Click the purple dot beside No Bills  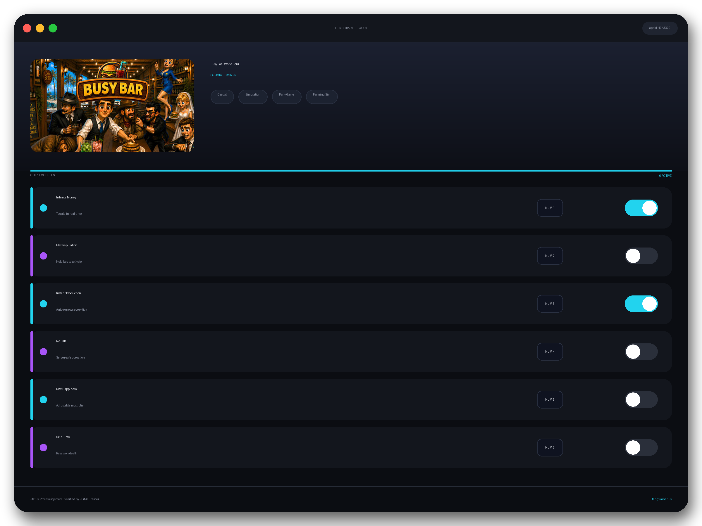[44, 352]
